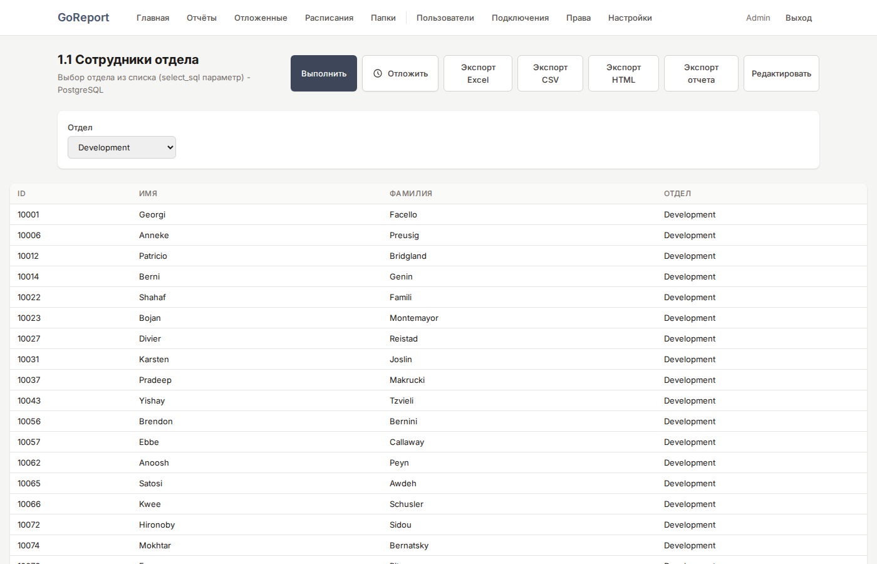Open the Подключения section
Screen dimensions: 877x564
point(520,18)
